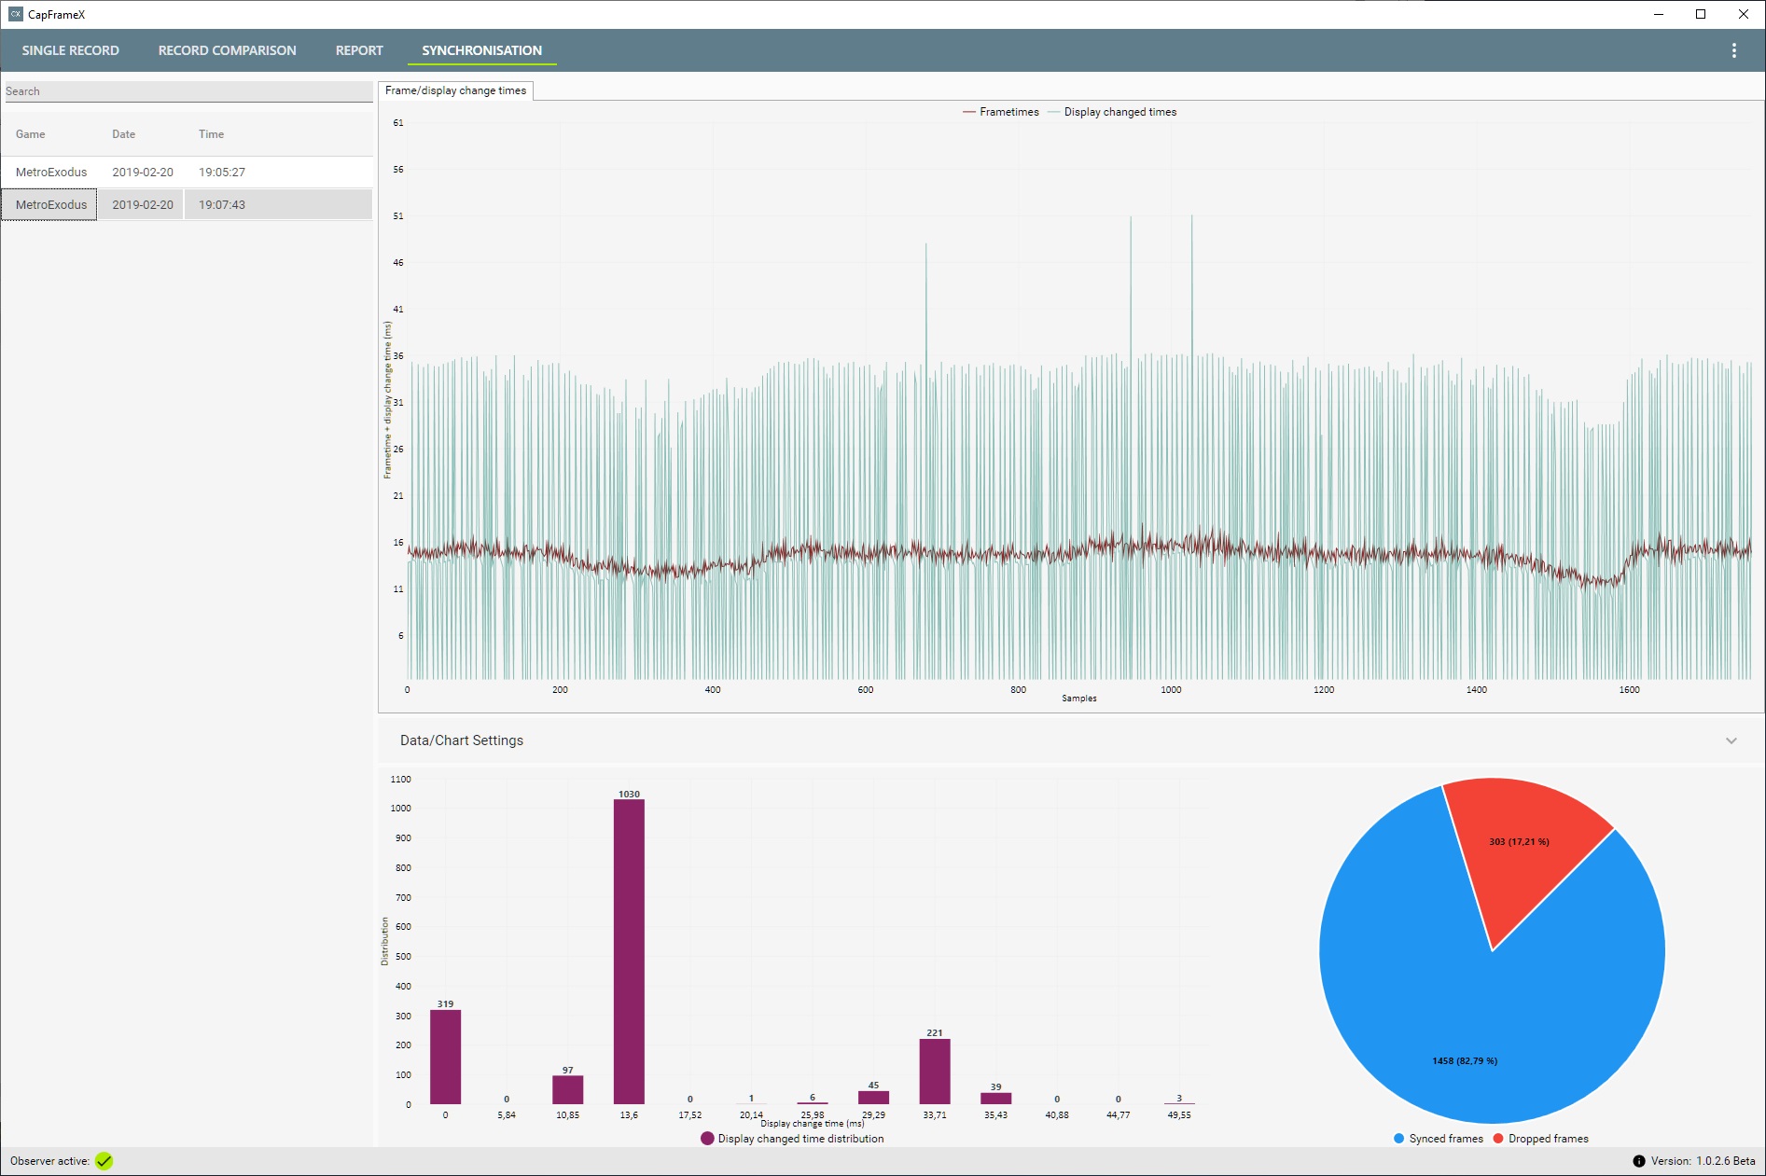Minimize the CapFrameX window
Viewport: 1766px width, 1176px height.
point(1659,14)
